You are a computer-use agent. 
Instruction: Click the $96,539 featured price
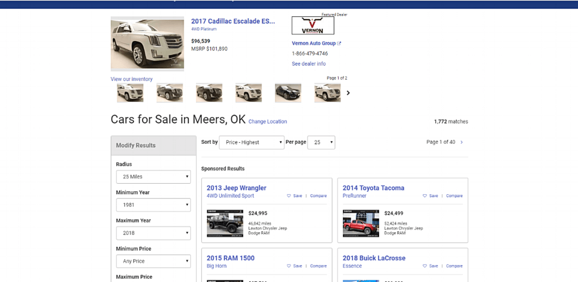[x=201, y=41]
